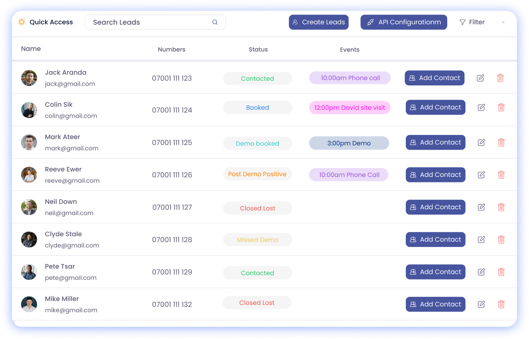This screenshot has height=340, width=529.
Task: Click edit pencil for Neil Down
Action: [481, 207]
